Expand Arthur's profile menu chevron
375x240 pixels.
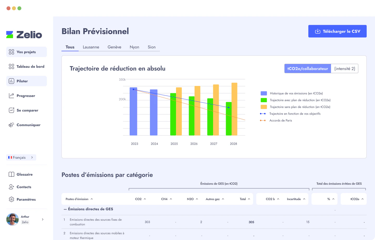42,219
